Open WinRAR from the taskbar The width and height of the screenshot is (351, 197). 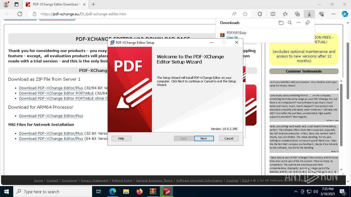(153, 192)
